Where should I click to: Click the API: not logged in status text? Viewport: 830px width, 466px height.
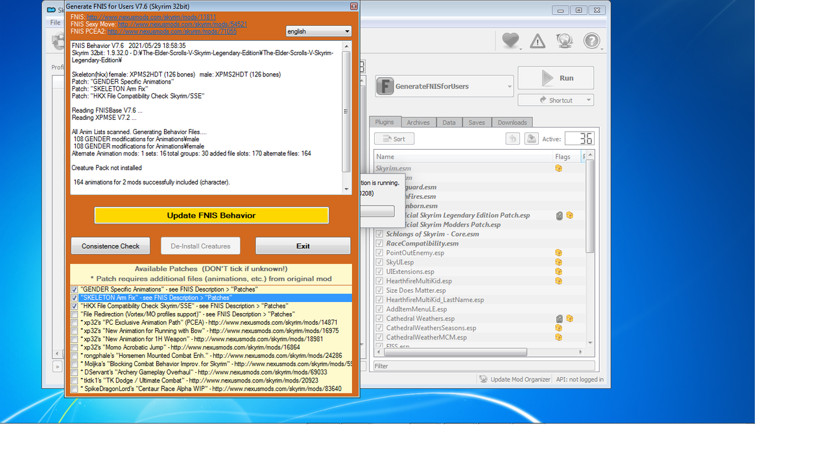(x=580, y=379)
